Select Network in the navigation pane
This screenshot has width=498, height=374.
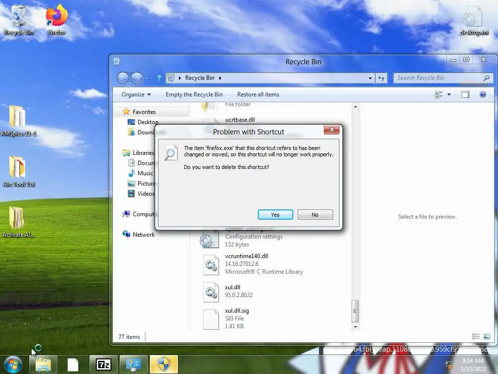(139, 234)
